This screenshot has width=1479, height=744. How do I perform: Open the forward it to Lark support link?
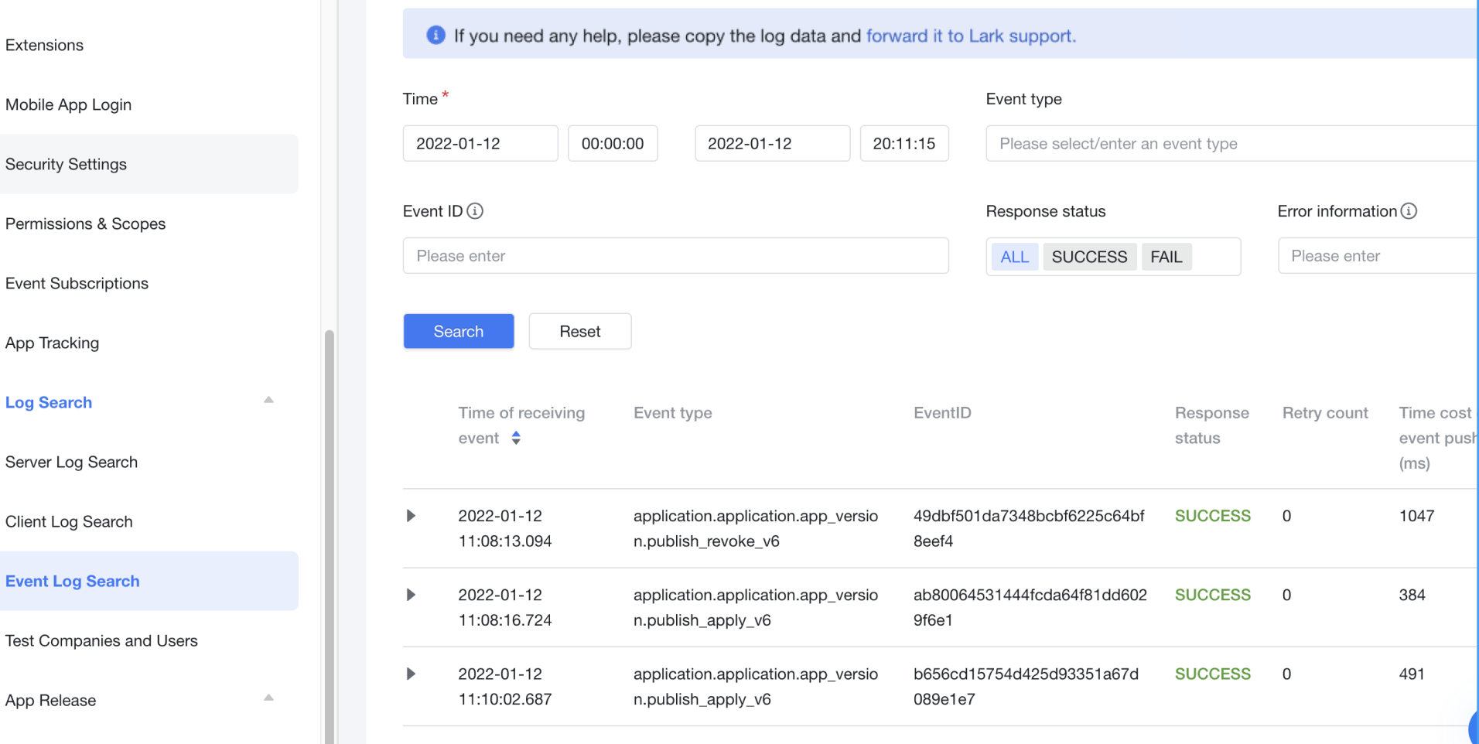970,36
